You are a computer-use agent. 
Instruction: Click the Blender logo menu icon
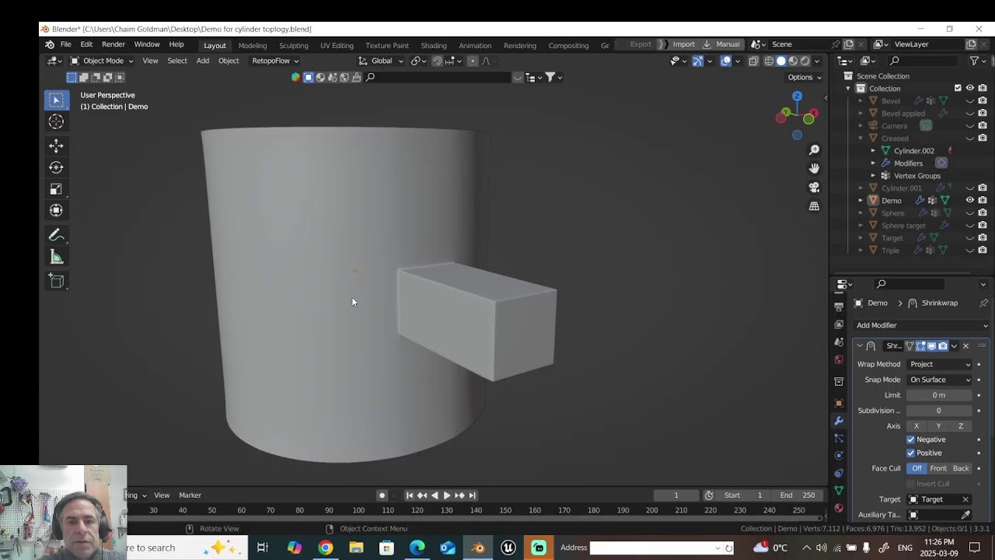(50, 44)
